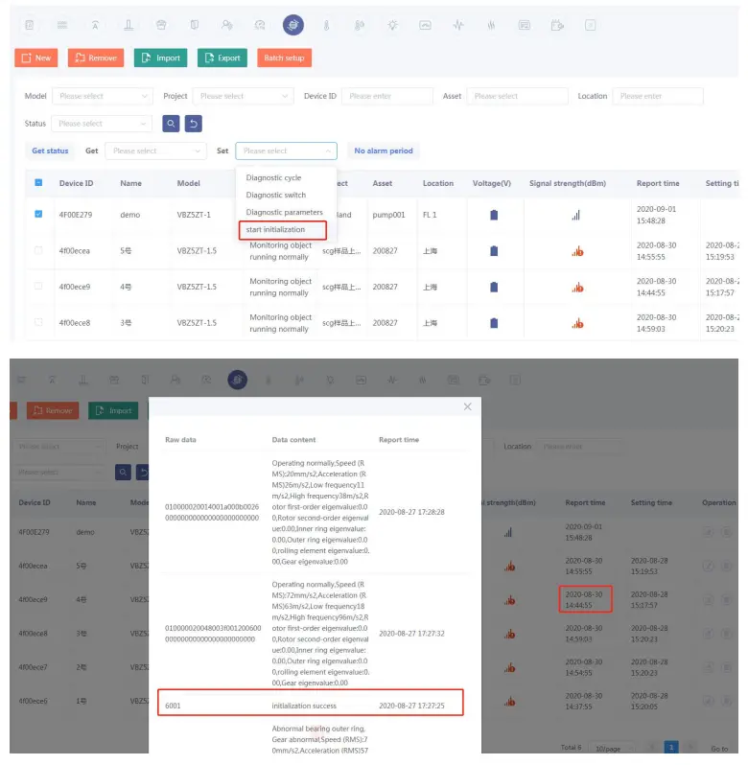748x765 pixels.
Task: Click 'initialization success' text in the dialog
Action: tap(304, 706)
